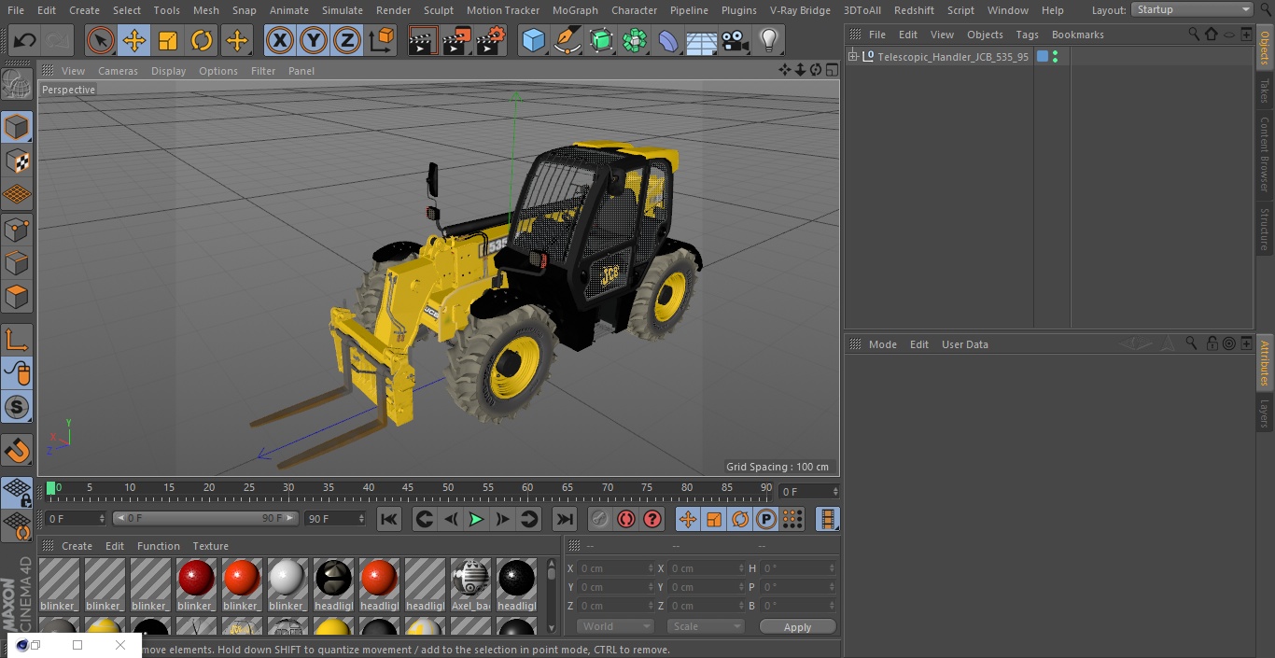Image resolution: width=1275 pixels, height=658 pixels.
Task: Click the stepper arrows on the Y position field
Action: coord(651,587)
